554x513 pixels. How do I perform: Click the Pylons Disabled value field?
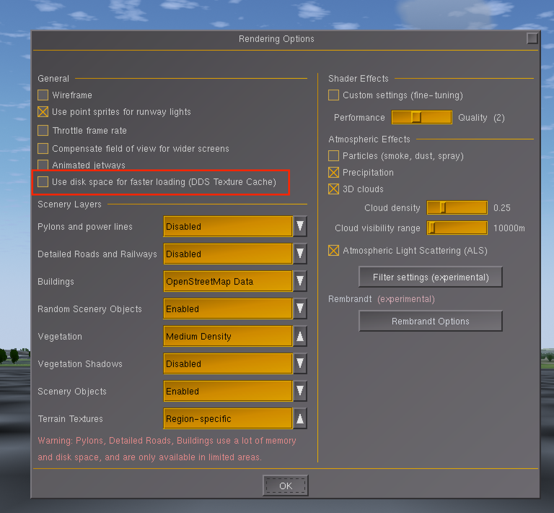(x=228, y=227)
